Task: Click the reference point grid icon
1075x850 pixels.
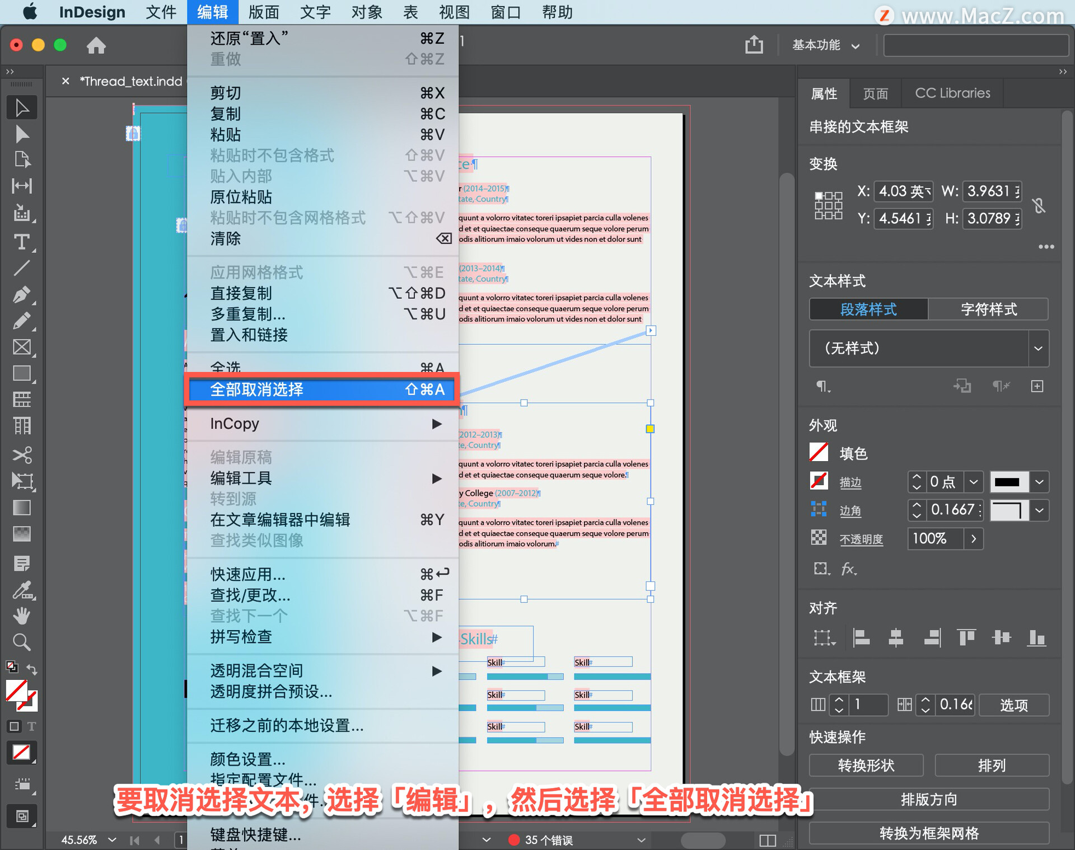Action: pos(828,205)
